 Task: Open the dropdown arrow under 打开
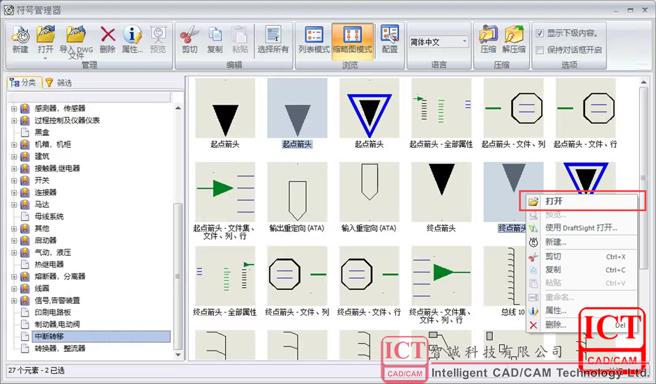(x=45, y=58)
